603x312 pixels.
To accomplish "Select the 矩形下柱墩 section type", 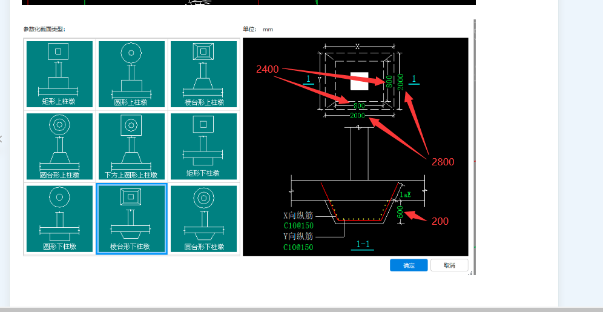I will click(203, 146).
